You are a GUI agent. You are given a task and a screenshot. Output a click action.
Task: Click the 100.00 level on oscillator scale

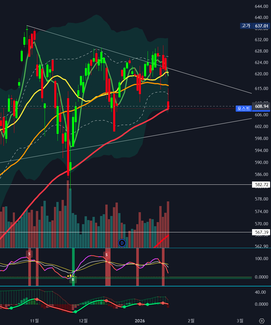(261, 258)
